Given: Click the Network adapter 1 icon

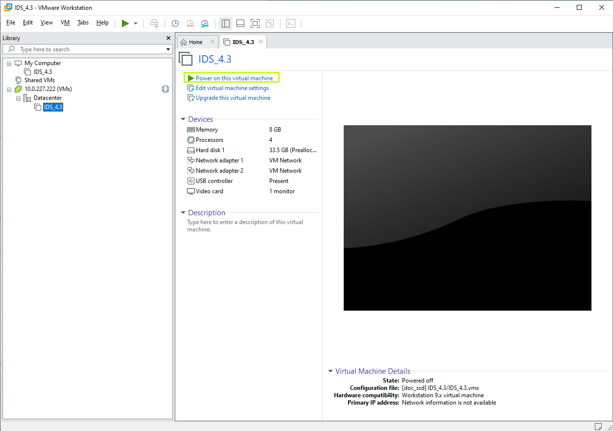Looking at the screenshot, I should click(x=191, y=160).
